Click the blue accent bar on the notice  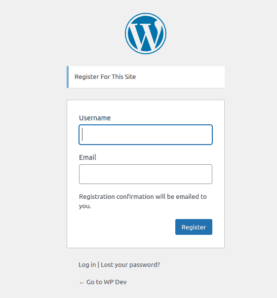click(x=68, y=77)
